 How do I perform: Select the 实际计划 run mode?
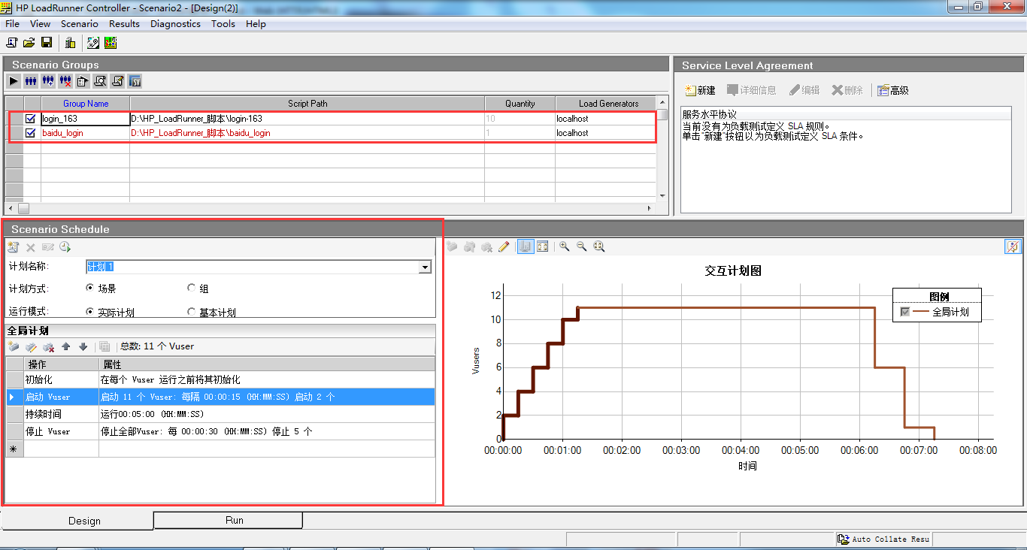coord(90,312)
